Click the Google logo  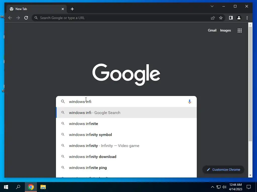point(126,74)
